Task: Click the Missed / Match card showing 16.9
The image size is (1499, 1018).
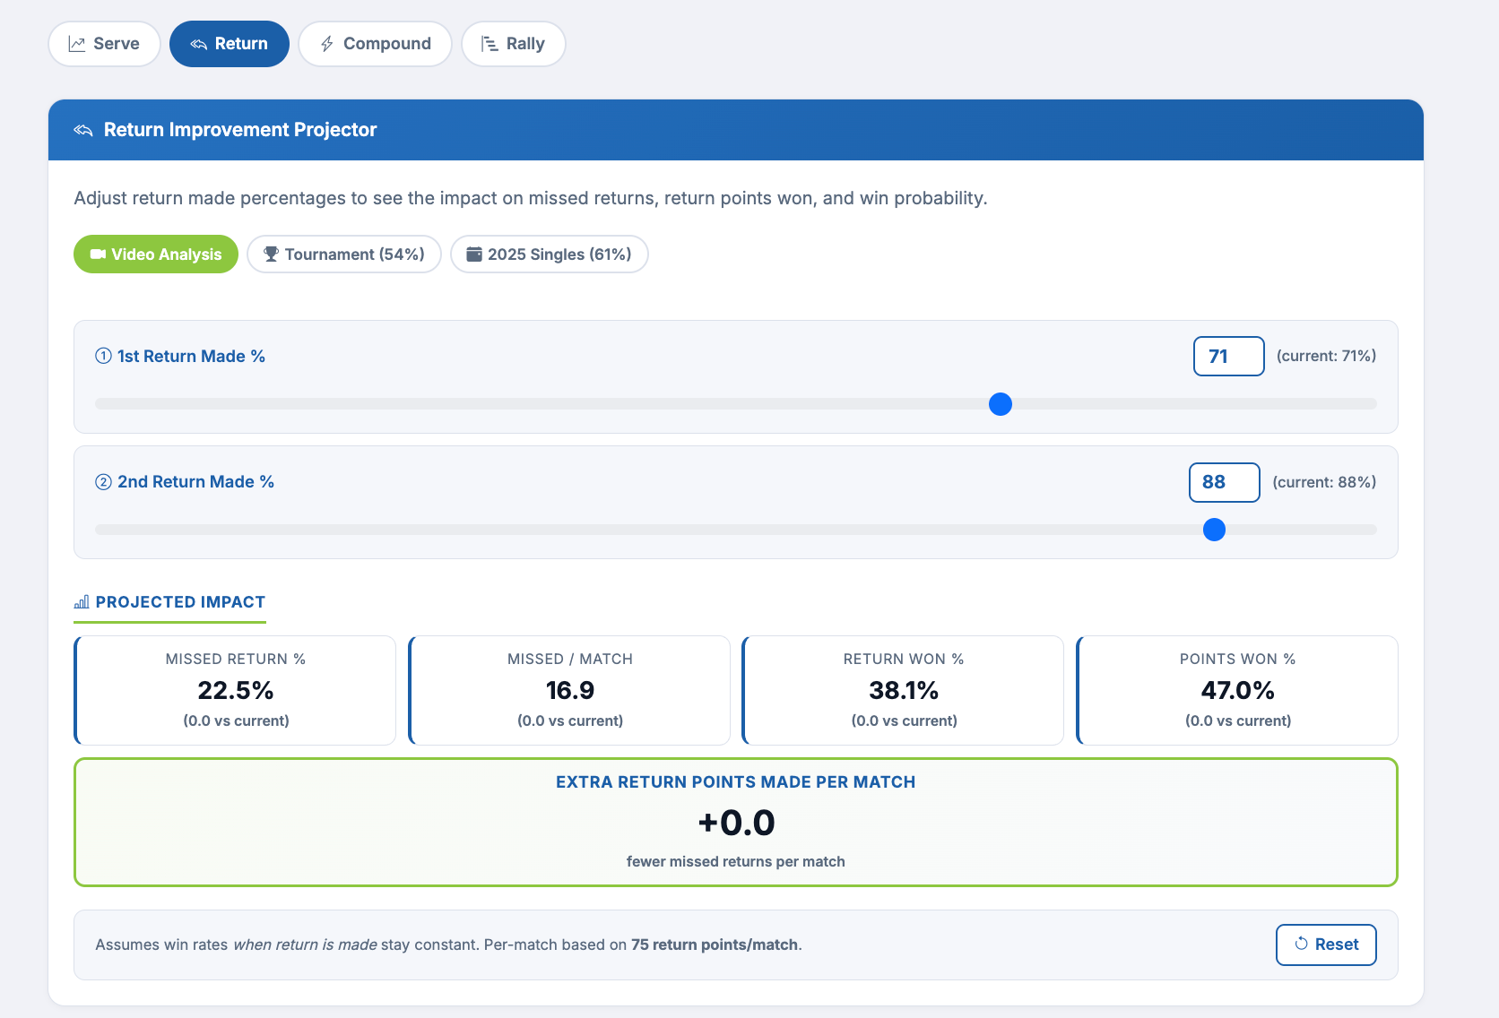Action: click(x=569, y=690)
